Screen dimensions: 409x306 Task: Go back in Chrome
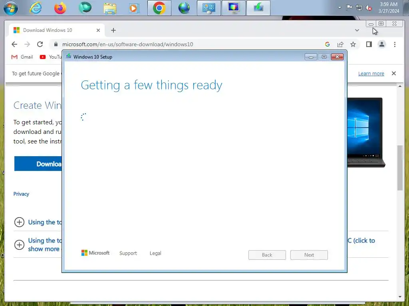point(14,44)
